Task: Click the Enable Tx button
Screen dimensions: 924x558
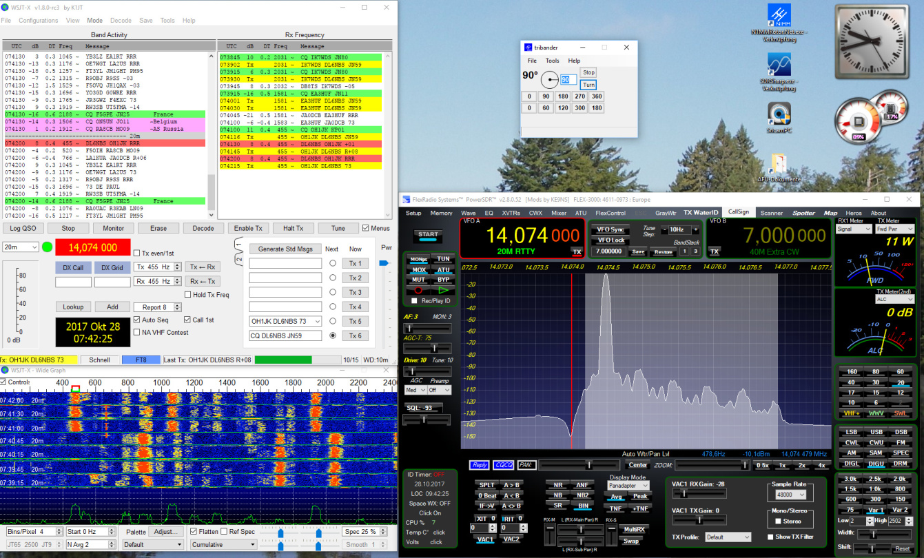Action: pyautogui.click(x=248, y=228)
